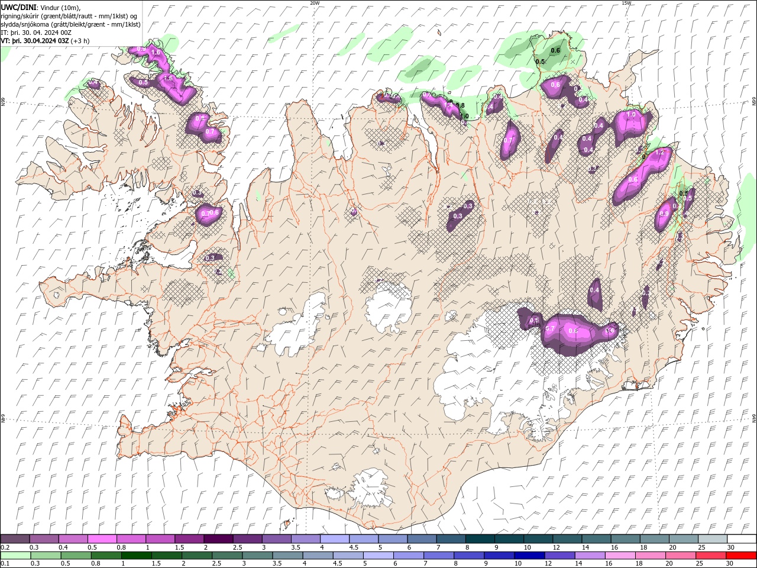This screenshot has height=568, width=757.
Task: Pick the light lavender snow swatch between 4 and 4.5
Action: (335, 539)
